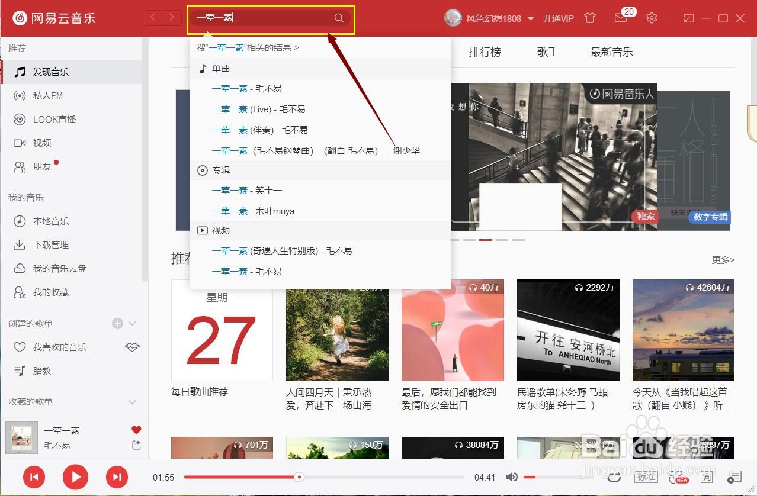
Task: Seek on the song progress bar
Action: (324, 476)
